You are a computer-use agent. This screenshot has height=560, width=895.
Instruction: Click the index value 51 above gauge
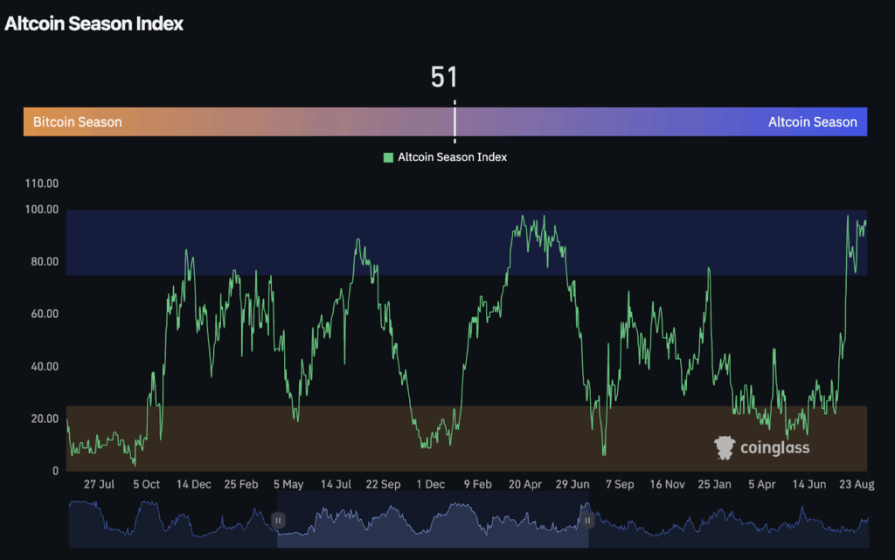point(444,77)
